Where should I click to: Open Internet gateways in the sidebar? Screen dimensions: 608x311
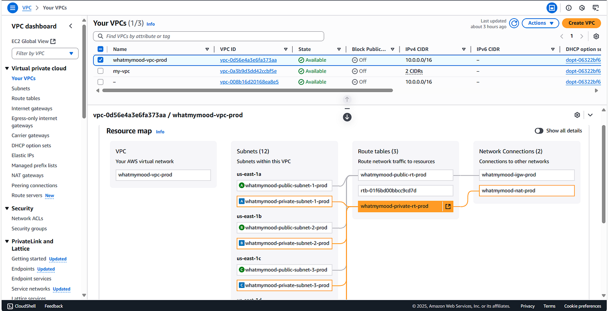point(32,109)
